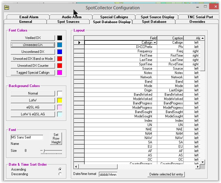The image size is (221, 183).
Task: Click the current row indicator arrow beside Callsign
Action: pos(79,42)
